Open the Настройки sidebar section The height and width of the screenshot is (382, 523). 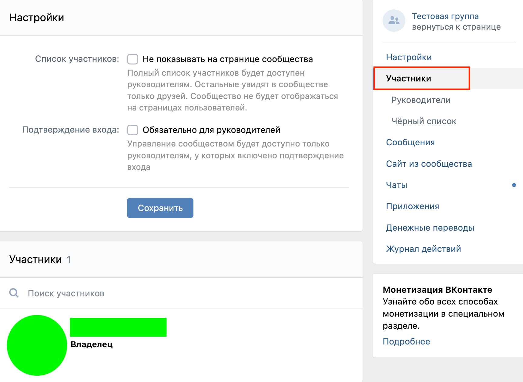coord(409,57)
